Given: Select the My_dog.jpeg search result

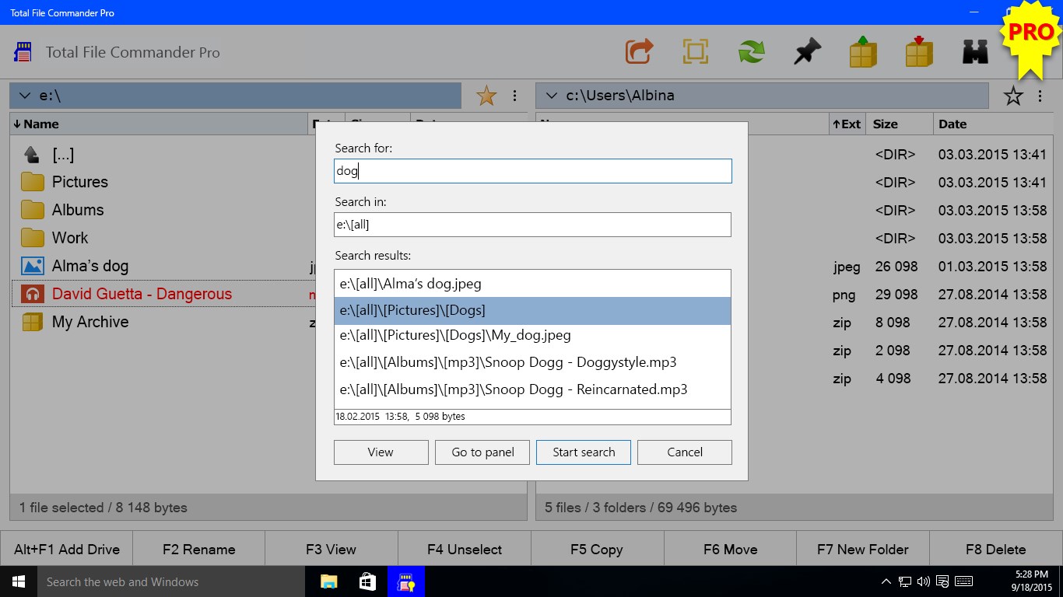Looking at the screenshot, I should [533, 336].
